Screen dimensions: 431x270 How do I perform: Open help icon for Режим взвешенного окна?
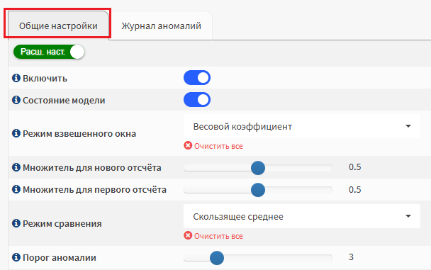(x=16, y=133)
